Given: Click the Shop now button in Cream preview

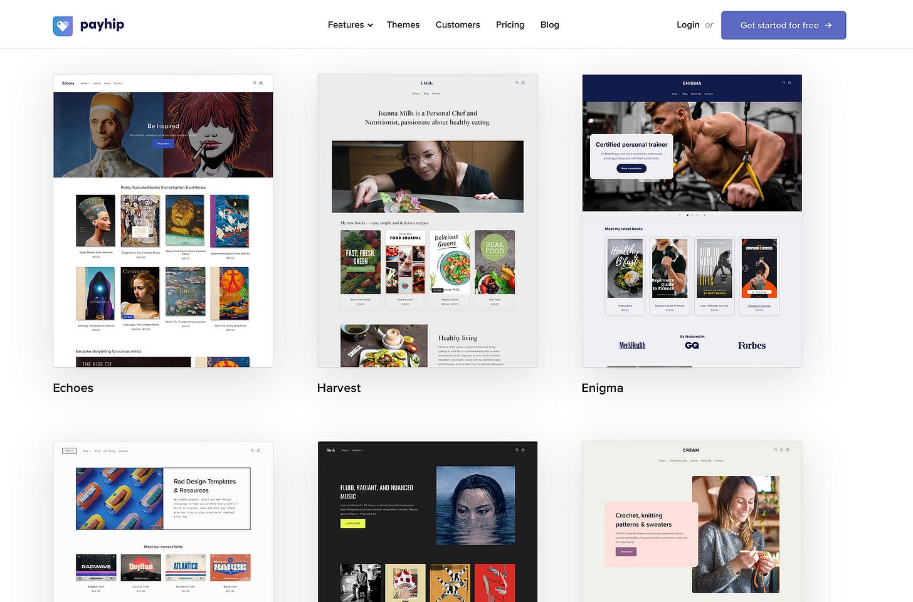Looking at the screenshot, I should 626,552.
